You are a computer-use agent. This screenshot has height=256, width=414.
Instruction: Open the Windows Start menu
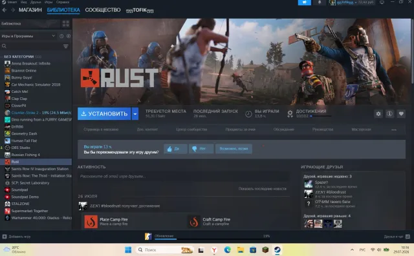click(x=128, y=250)
